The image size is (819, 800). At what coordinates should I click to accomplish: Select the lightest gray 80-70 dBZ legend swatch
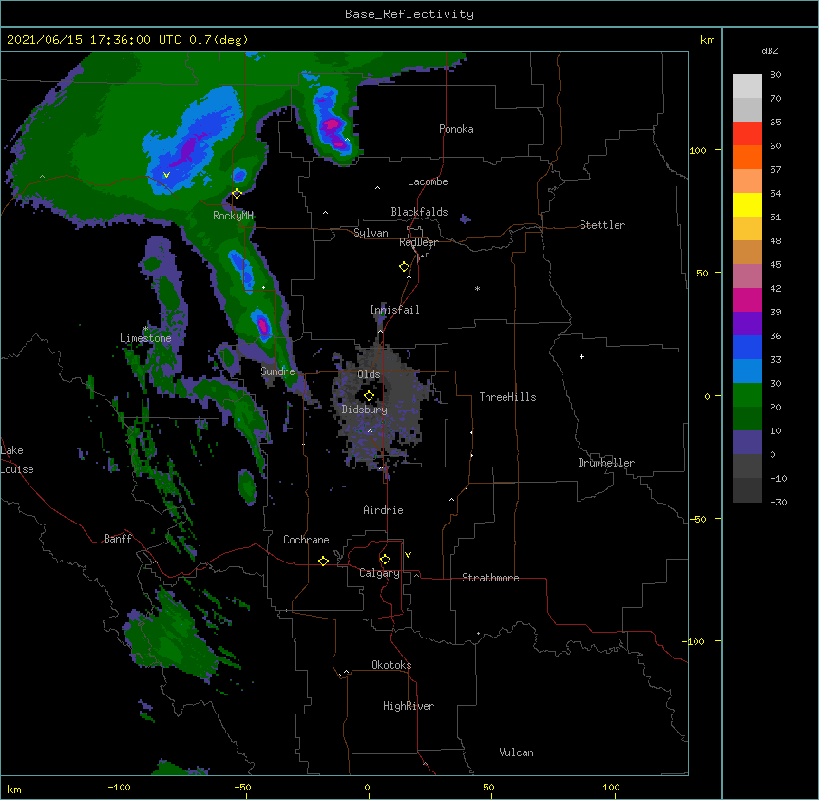click(747, 86)
